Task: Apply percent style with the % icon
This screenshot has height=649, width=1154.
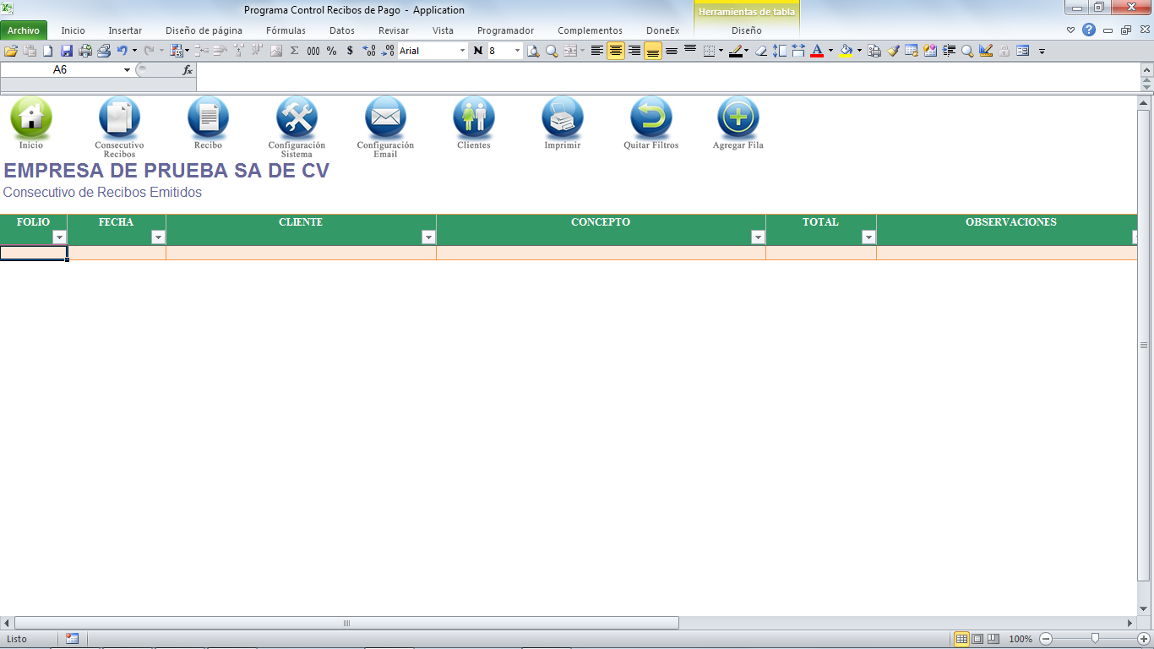Action: [332, 51]
